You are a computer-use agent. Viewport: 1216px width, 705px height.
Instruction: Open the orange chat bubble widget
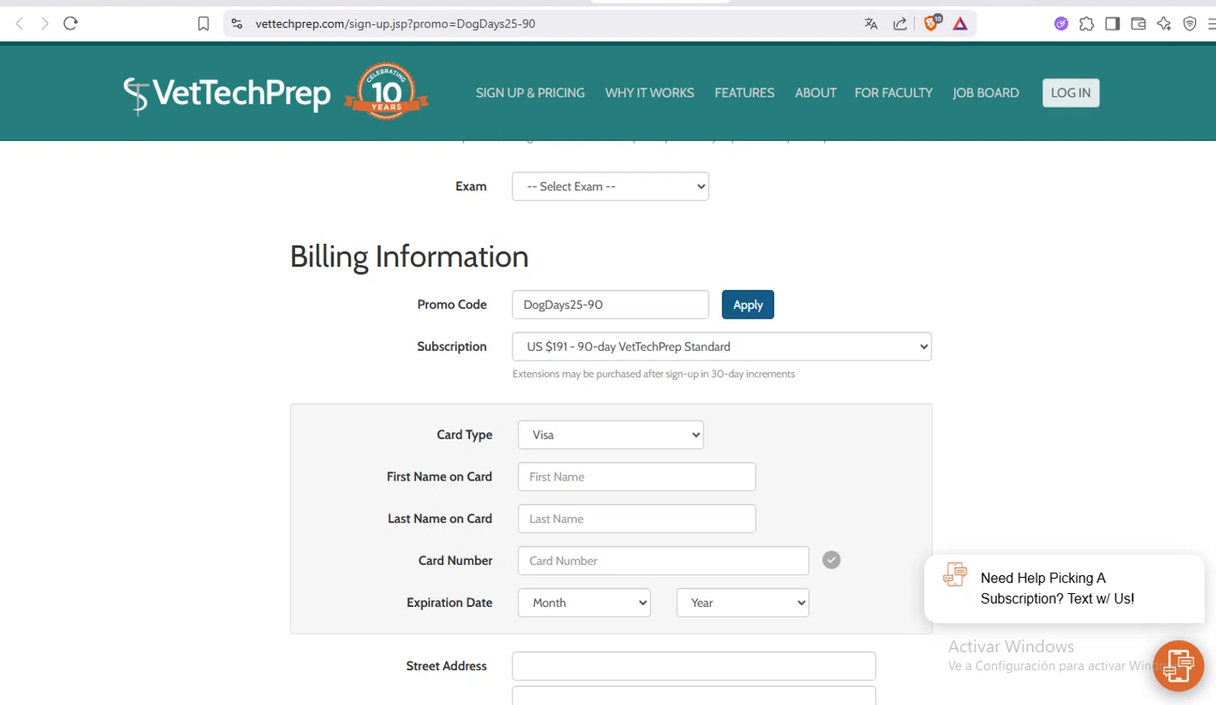(x=1178, y=666)
